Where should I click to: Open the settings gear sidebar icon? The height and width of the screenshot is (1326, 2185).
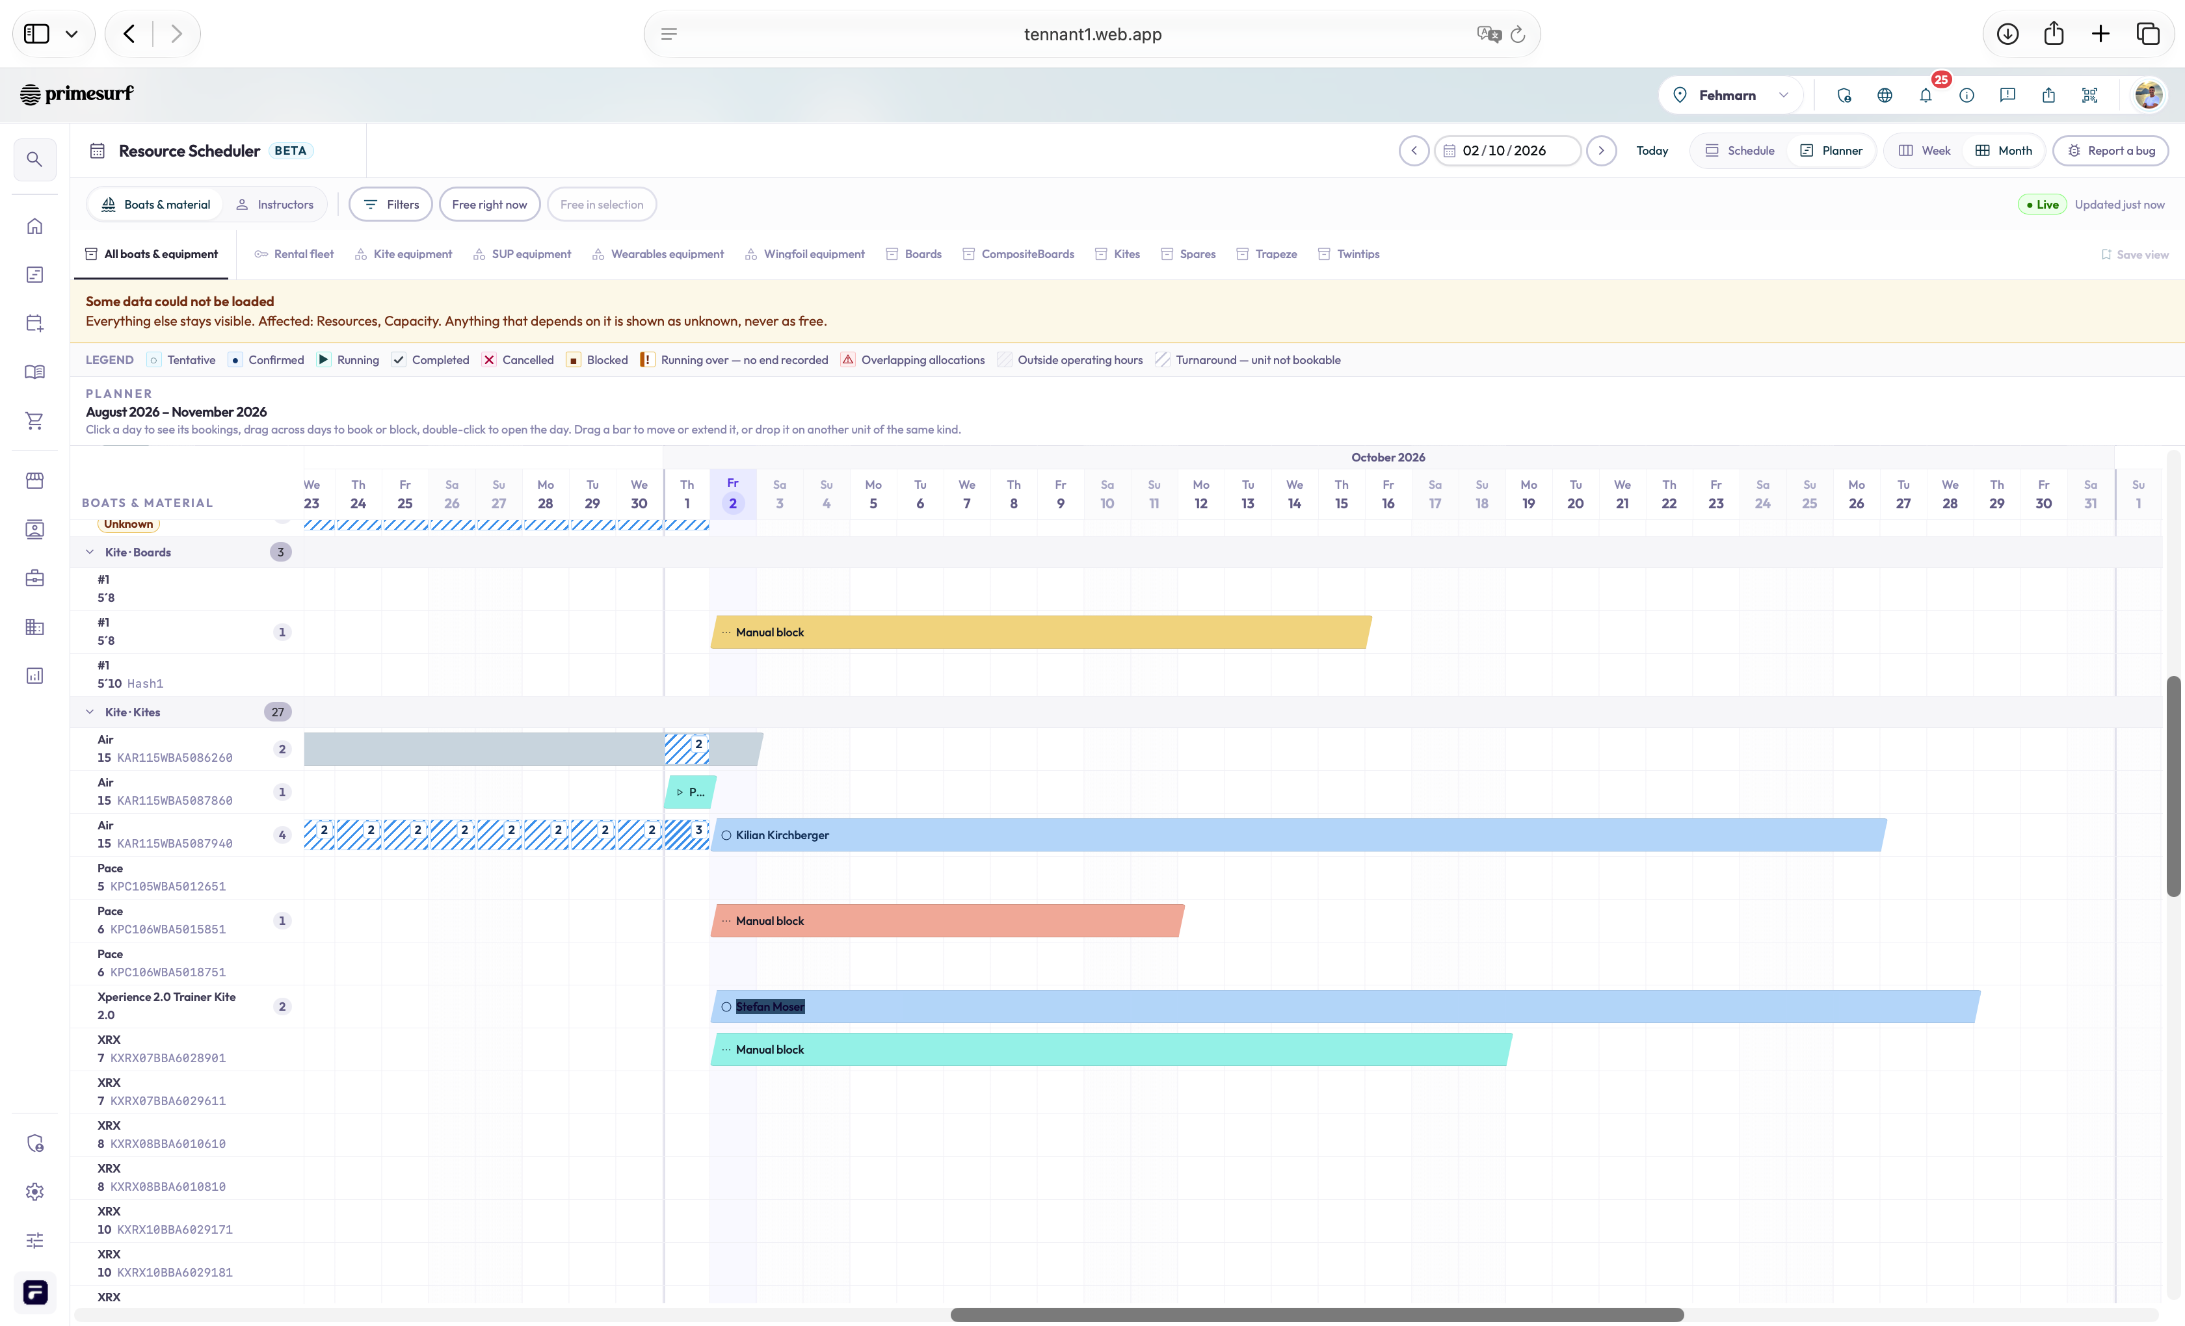pos(34,1191)
